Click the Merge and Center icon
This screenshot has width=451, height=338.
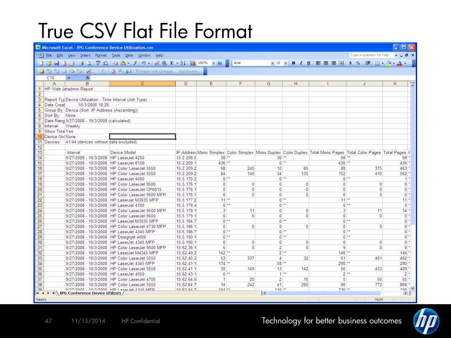pos(341,63)
